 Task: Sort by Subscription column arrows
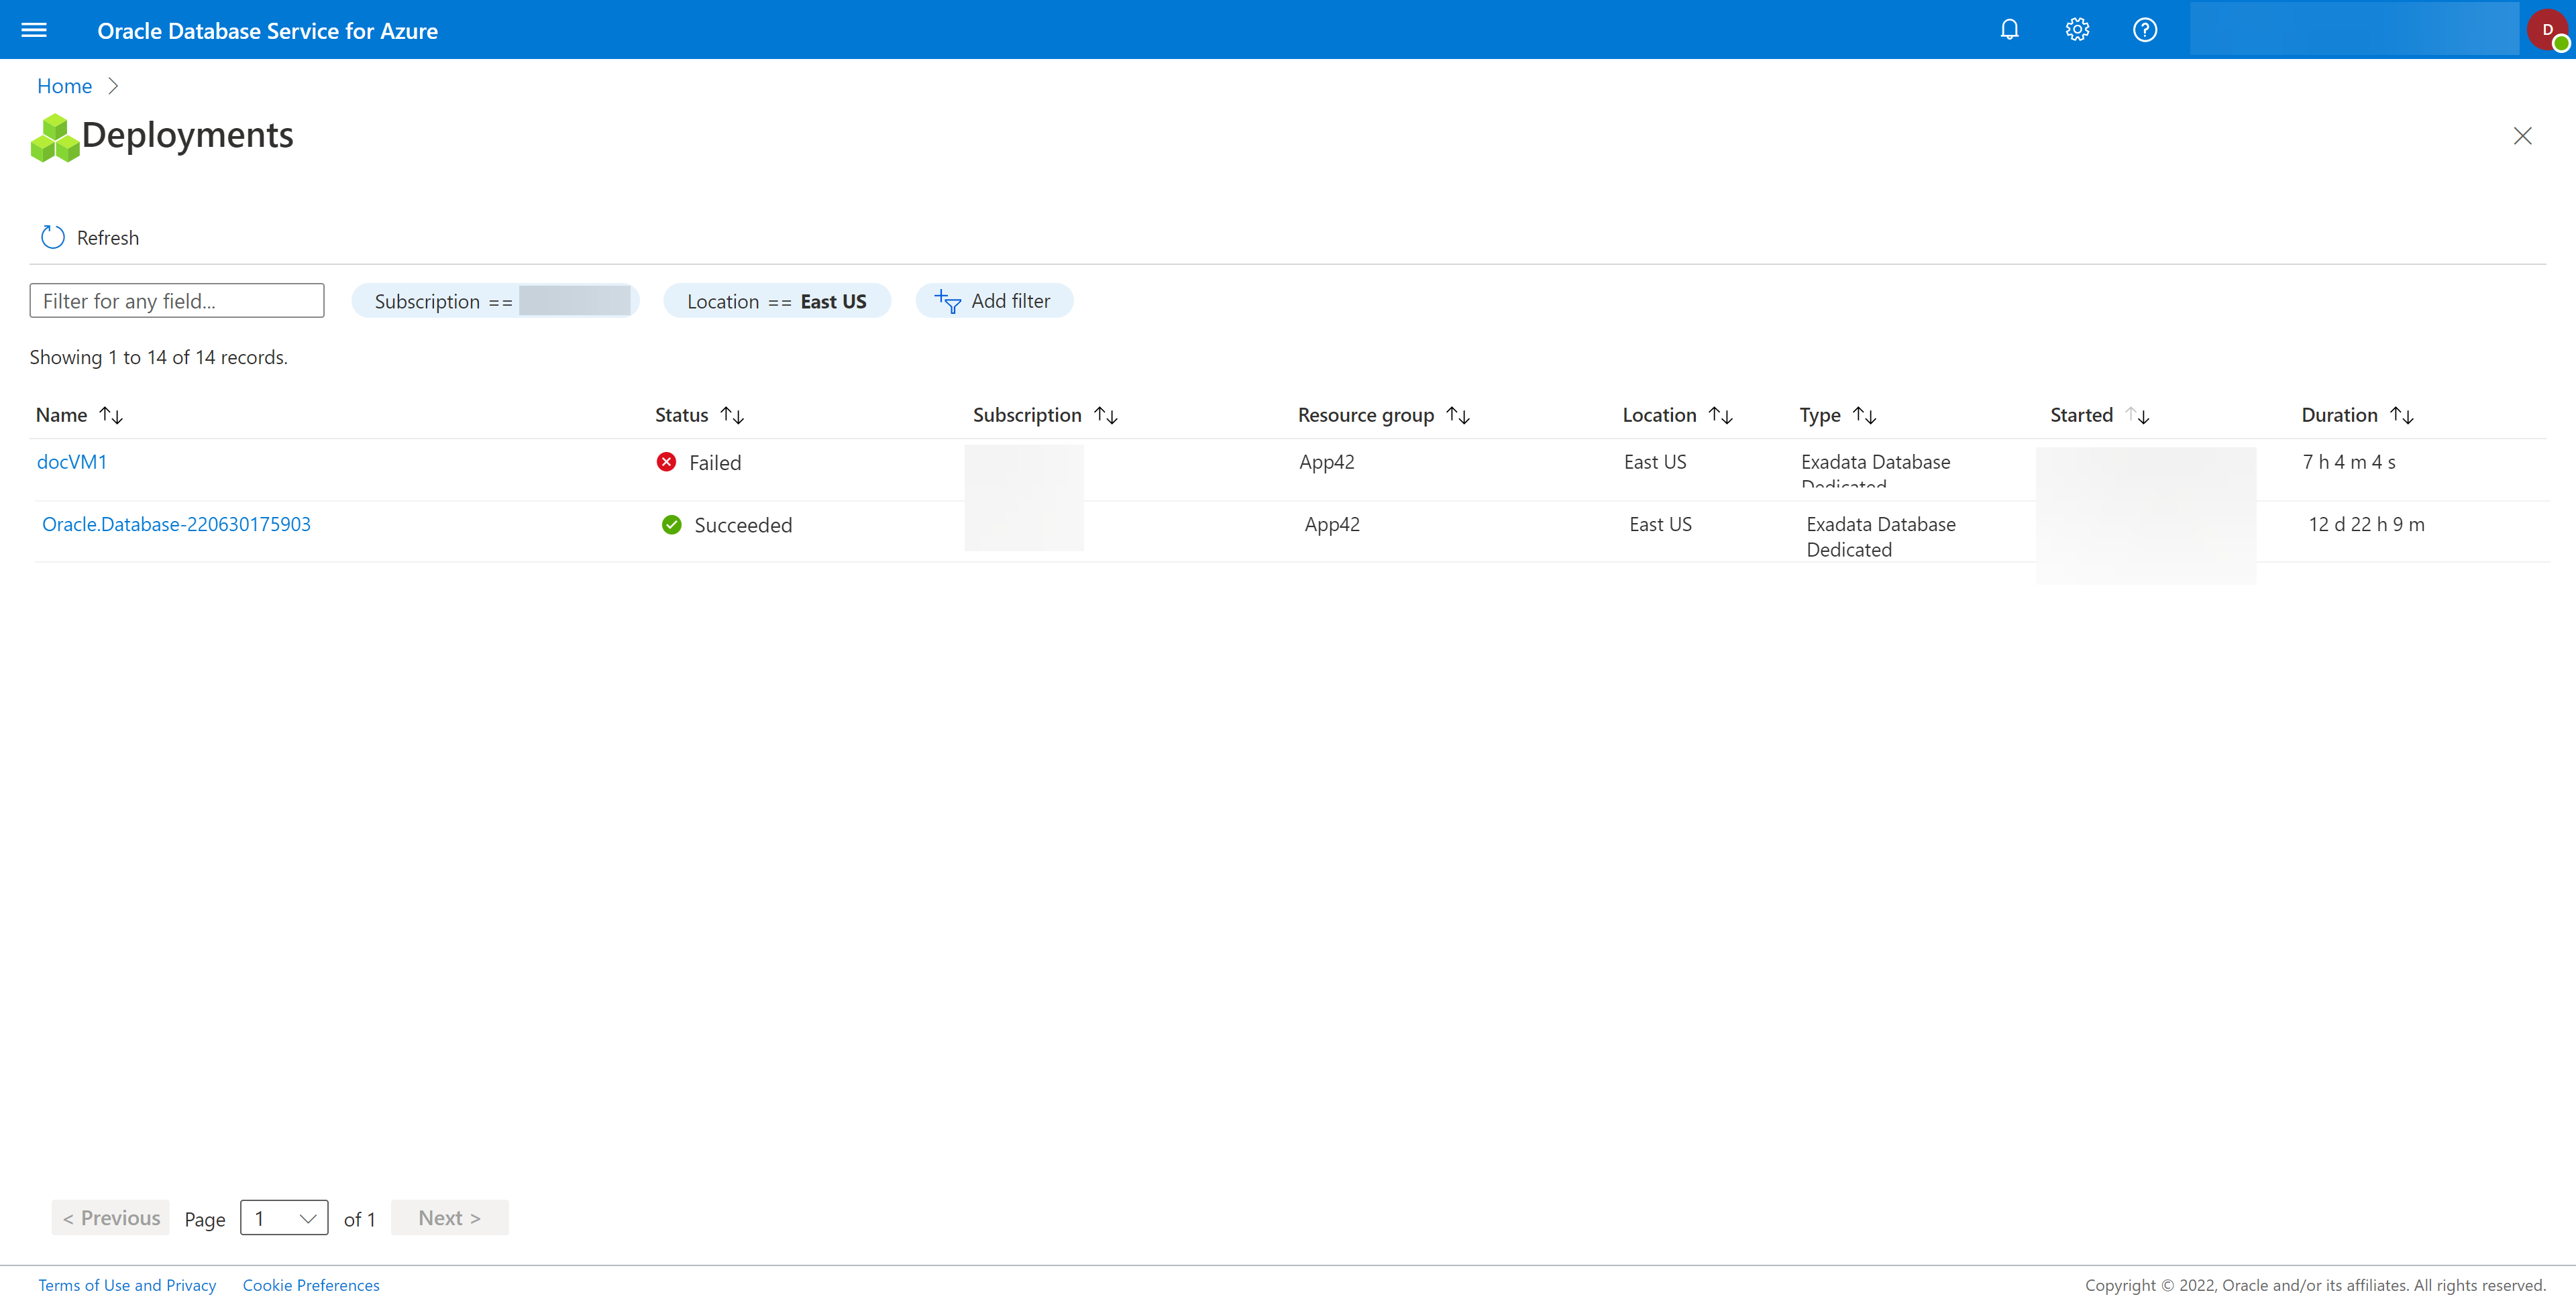click(x=1105, y=415)
